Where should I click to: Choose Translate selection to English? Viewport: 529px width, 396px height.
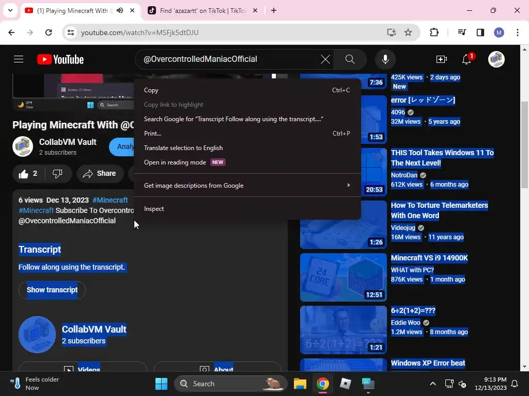click(247, 148)
